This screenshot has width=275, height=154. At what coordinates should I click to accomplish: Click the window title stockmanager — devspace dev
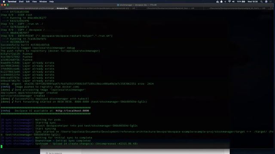137,5
